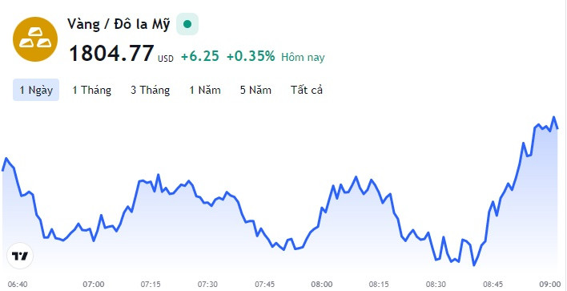Choose the 3 Tháng range
The width and height of the screenshot is (567, 291).
[150, 90]
